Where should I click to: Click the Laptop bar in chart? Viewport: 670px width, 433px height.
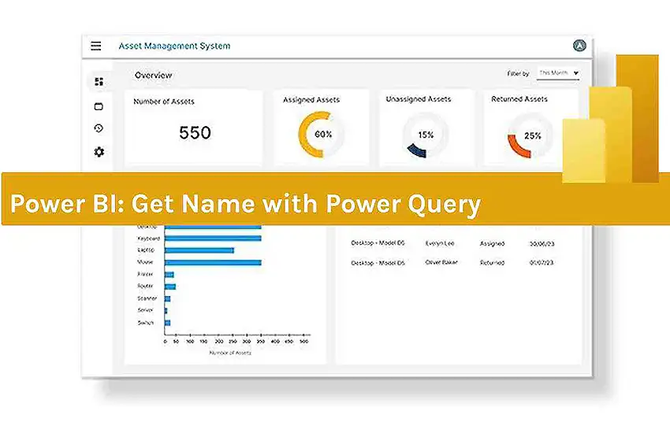point(199,250)
